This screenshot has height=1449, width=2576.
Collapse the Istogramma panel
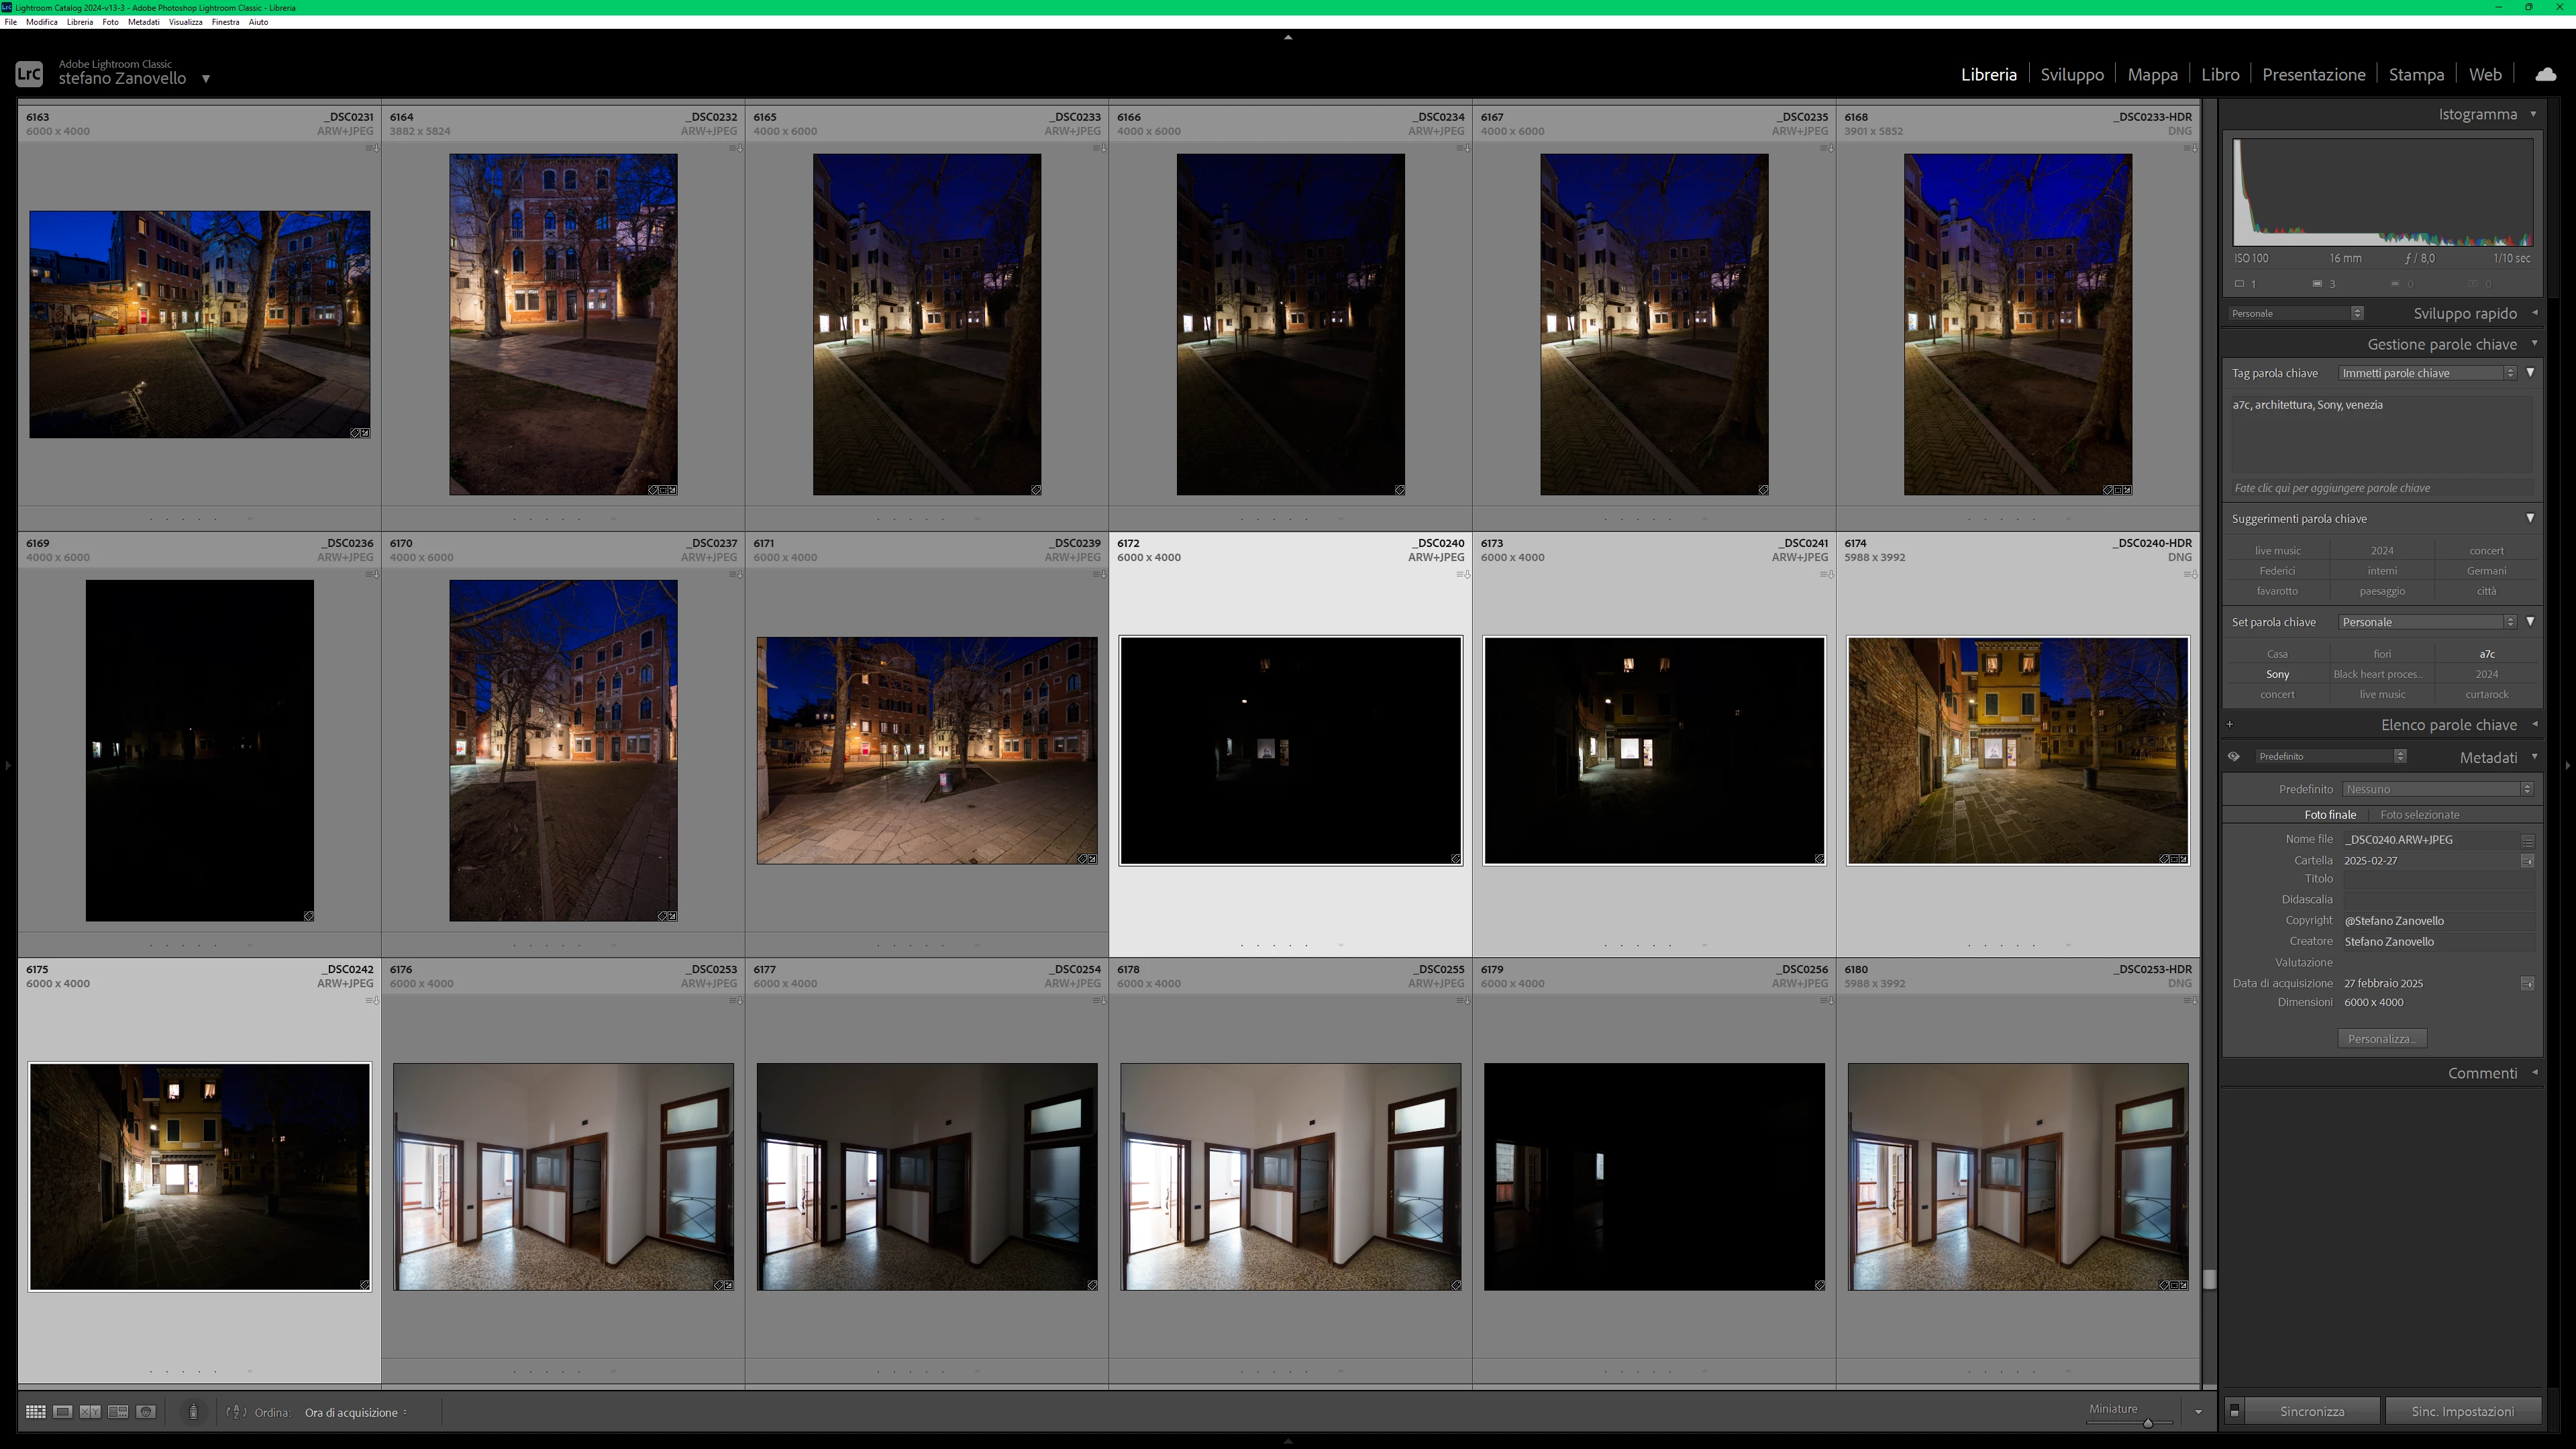(2533, 114)
